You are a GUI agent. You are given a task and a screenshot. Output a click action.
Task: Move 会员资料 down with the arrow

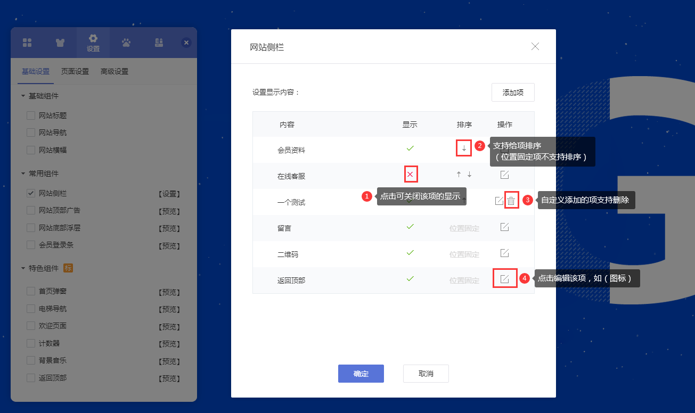pos(464,148)
